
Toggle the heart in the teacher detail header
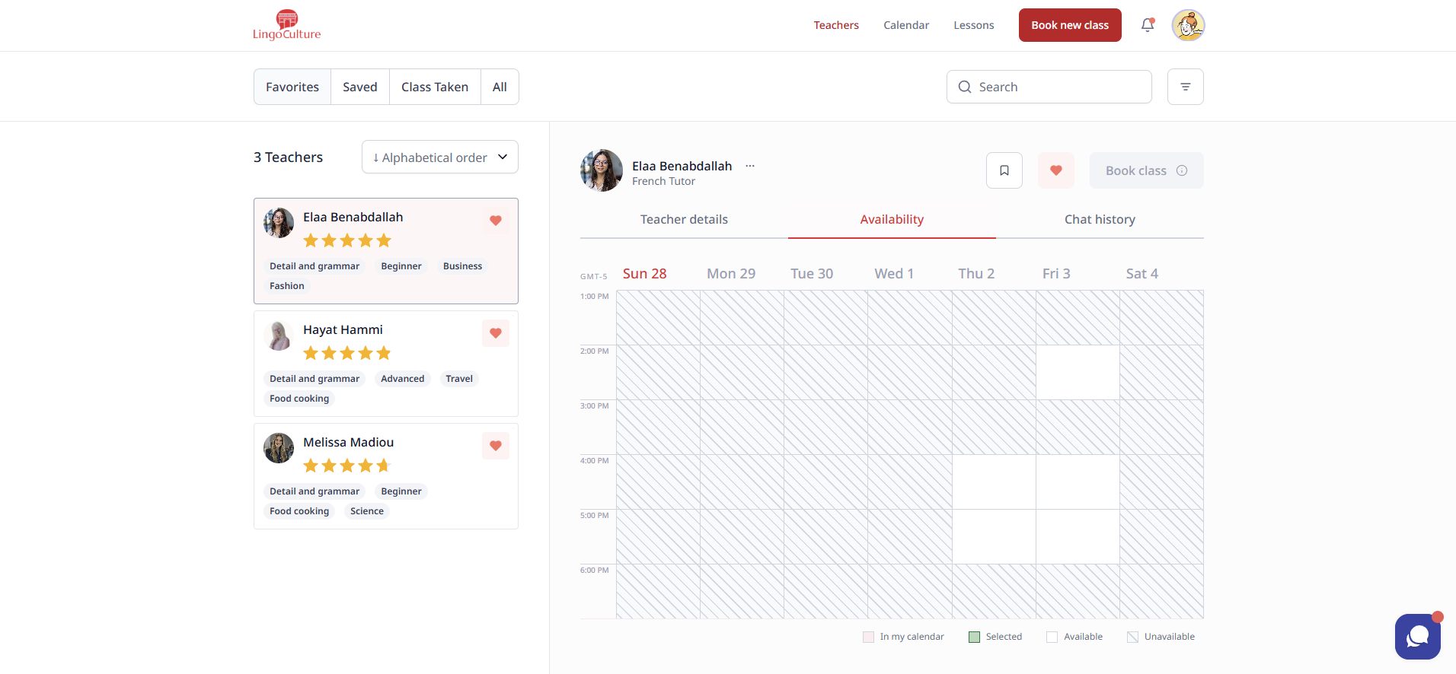tap(1055, 170)
